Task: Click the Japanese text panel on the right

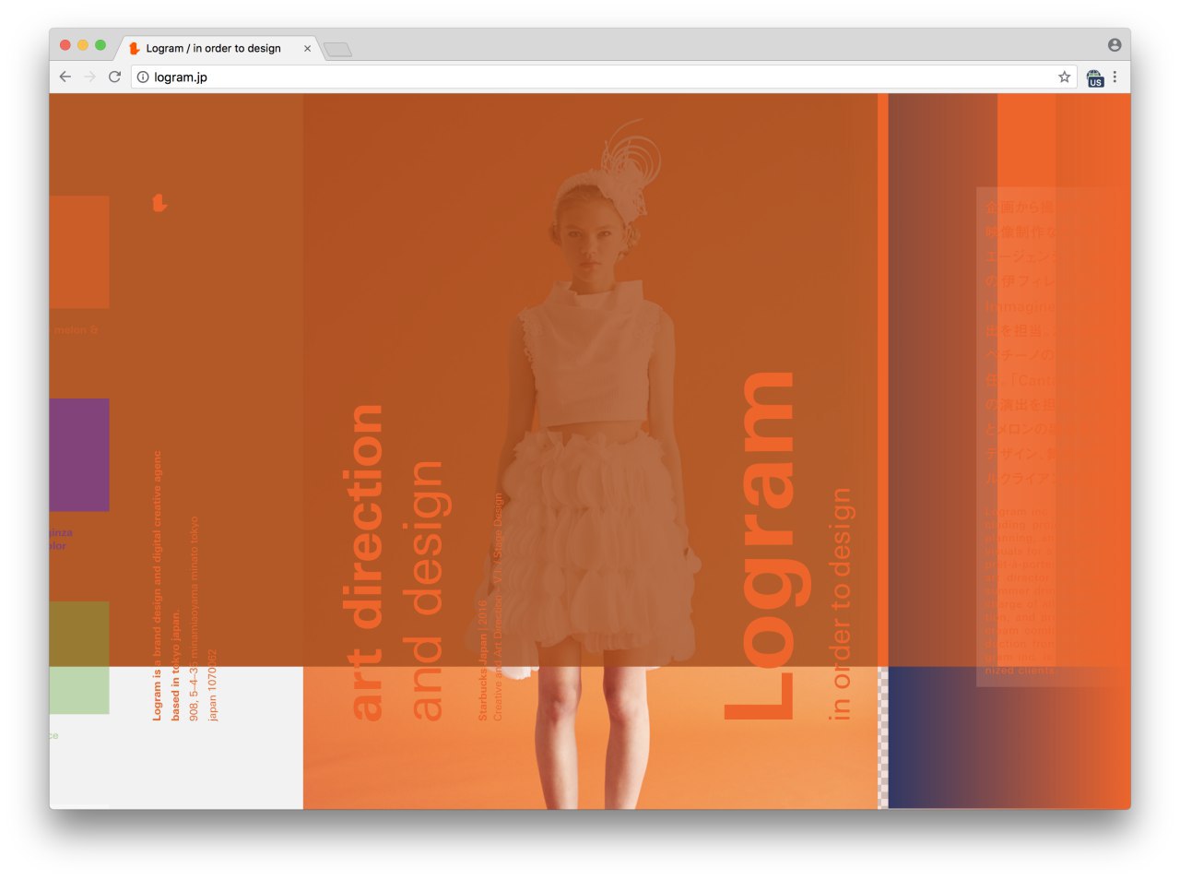Action: [1053, 436]
